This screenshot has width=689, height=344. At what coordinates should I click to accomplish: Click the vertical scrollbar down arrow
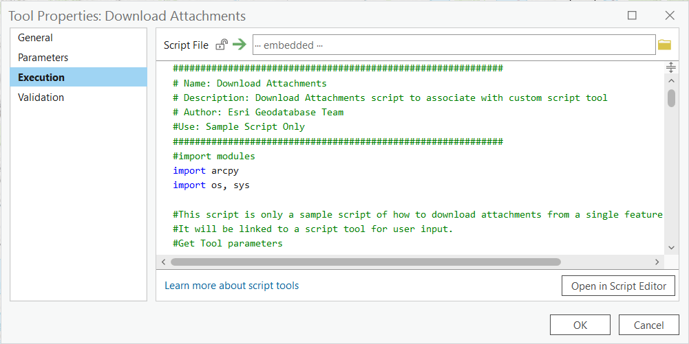(671, 248)
